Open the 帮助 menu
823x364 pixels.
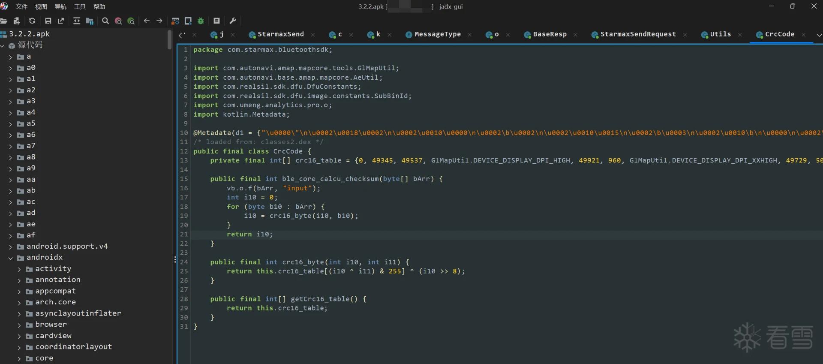99,6
